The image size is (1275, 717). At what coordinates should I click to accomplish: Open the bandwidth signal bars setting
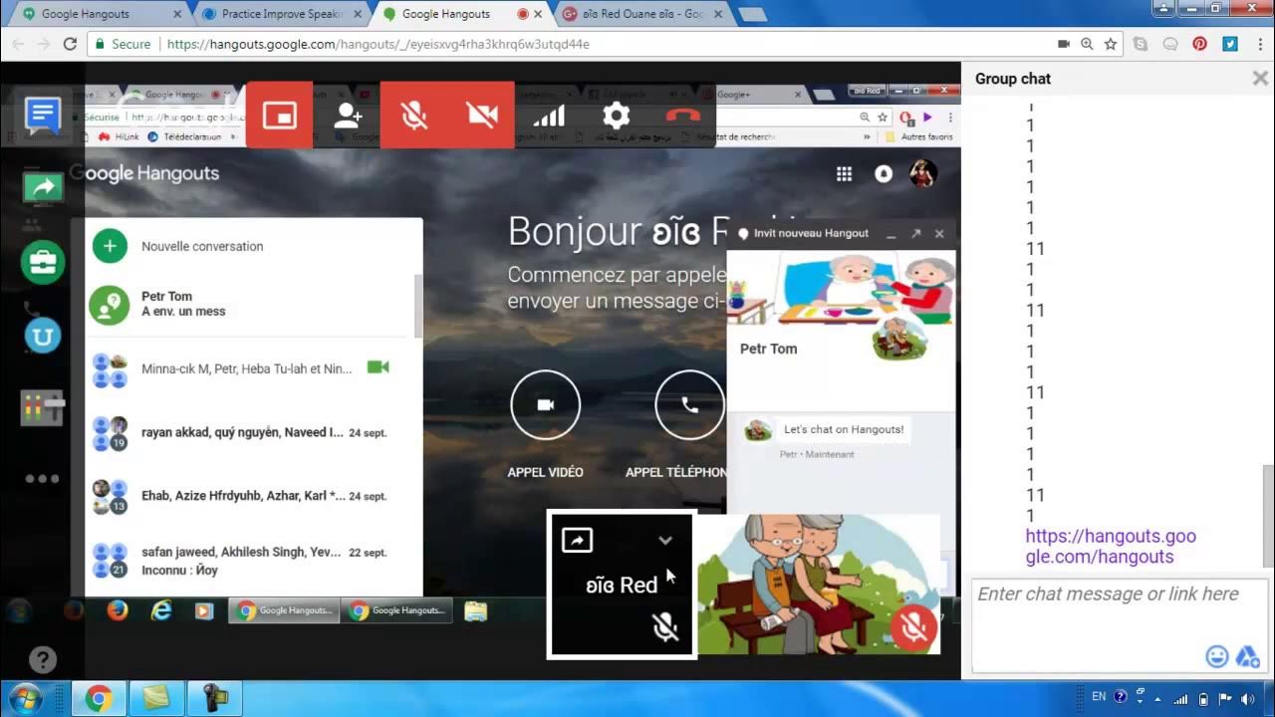(x=549, y=115)
